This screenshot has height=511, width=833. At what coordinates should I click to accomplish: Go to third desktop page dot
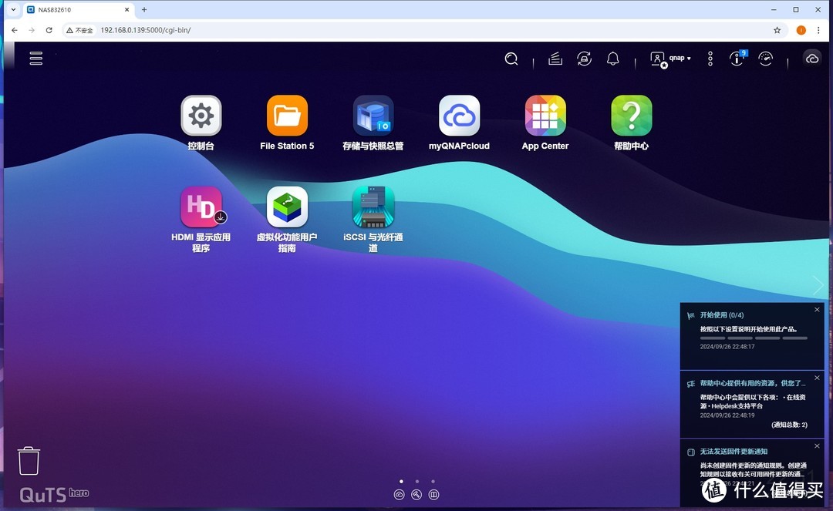click(x=433, y=481)
